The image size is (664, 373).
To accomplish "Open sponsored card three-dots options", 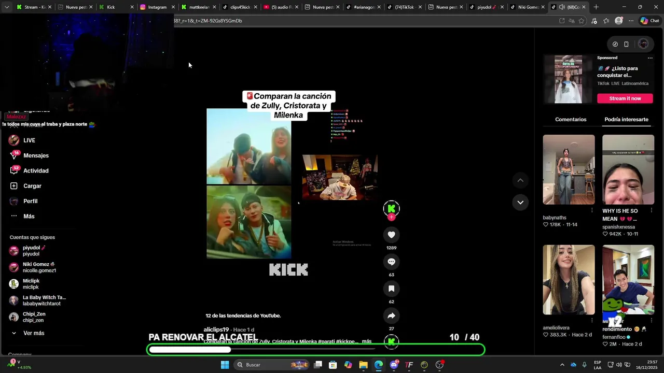I will click(650, 58).
